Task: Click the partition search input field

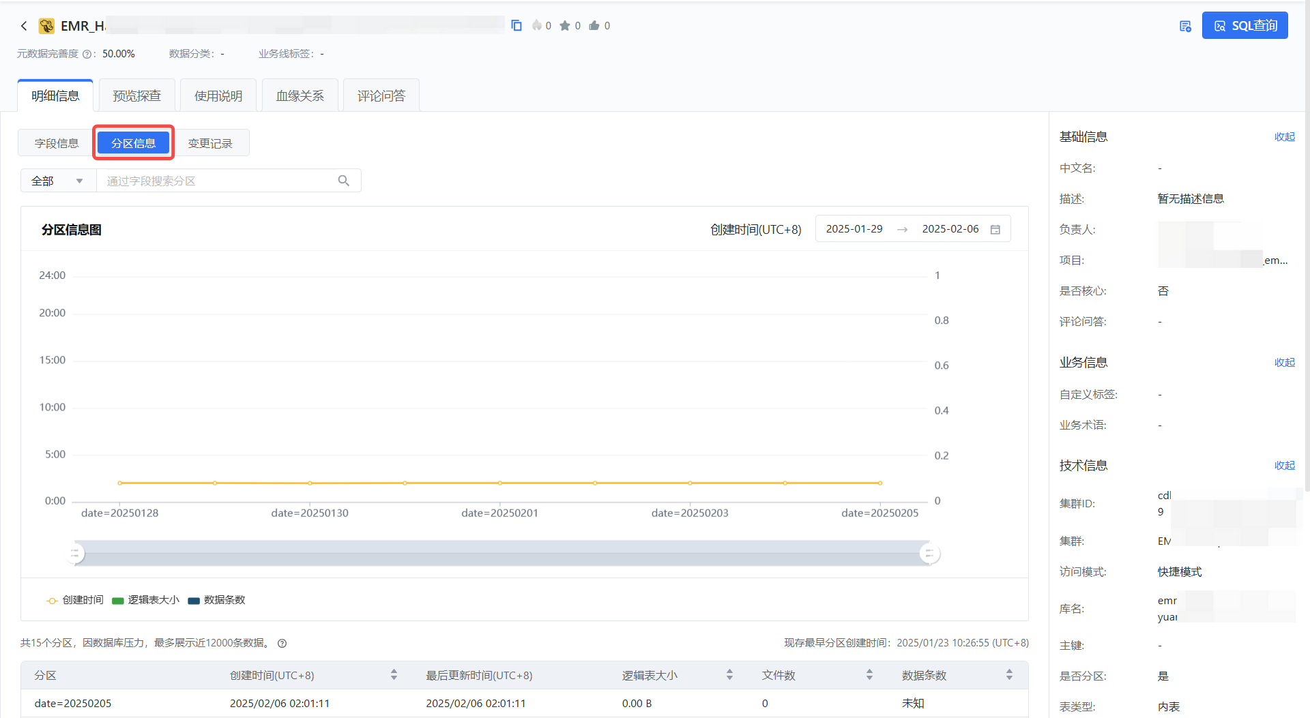Action: pos(218,181)
